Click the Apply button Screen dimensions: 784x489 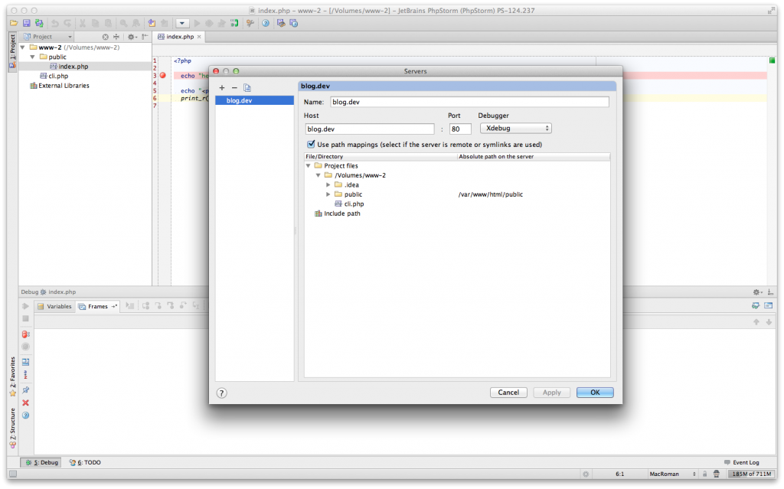point(552,393)
